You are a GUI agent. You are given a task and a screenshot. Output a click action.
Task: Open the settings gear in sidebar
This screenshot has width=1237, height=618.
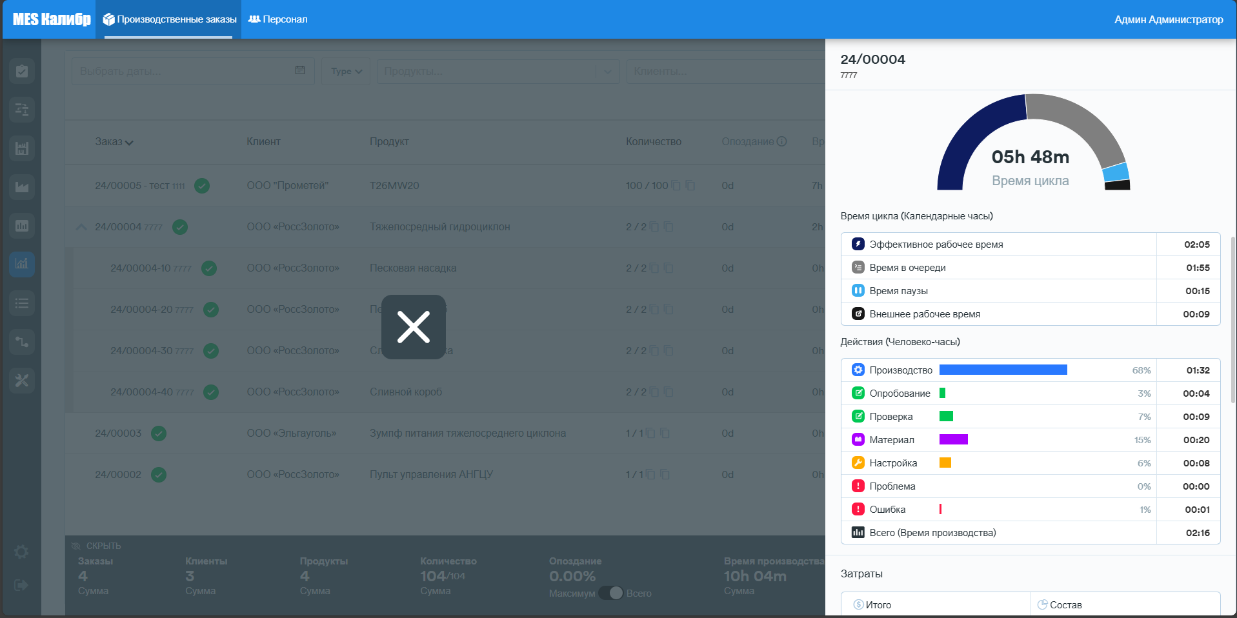click(x=21, y=552)
